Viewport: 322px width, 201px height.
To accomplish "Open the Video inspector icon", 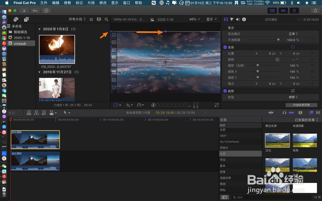I will (x=225, y=19).
